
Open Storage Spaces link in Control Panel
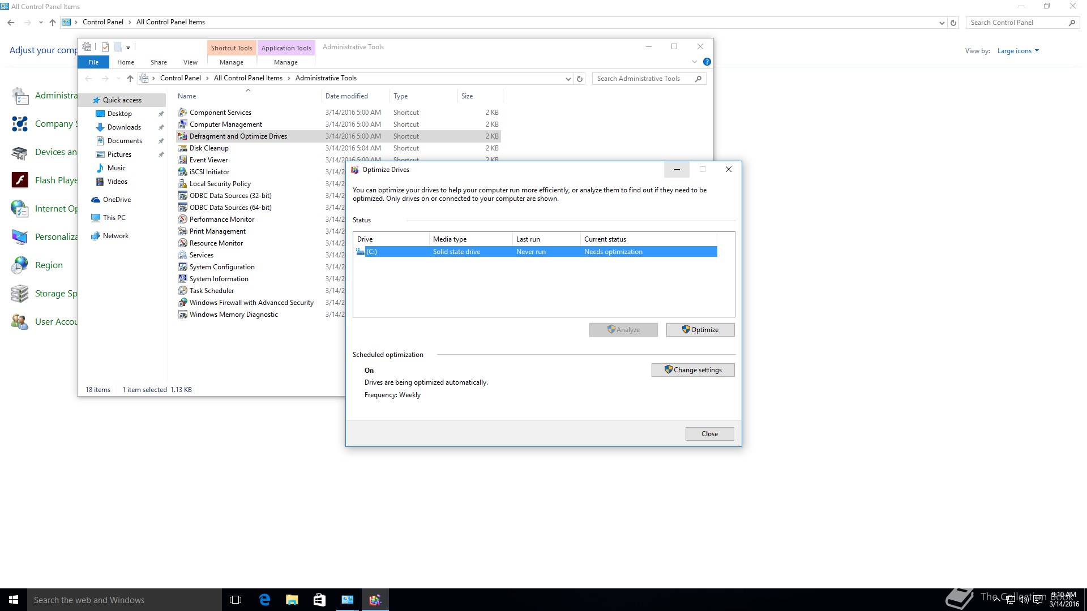55,294
